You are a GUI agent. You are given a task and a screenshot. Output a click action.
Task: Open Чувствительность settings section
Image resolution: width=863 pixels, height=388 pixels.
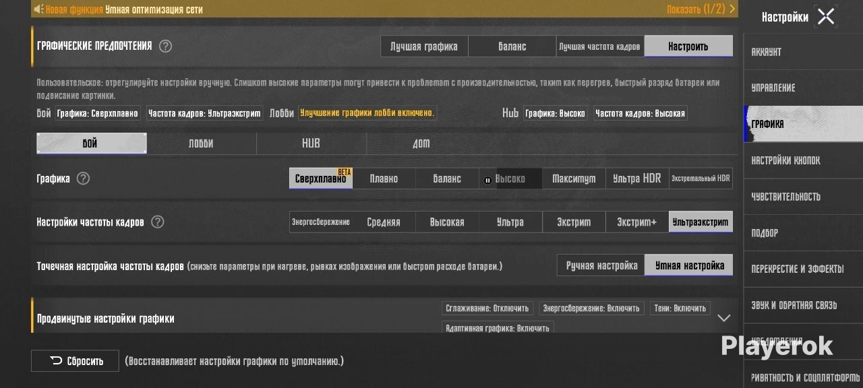803,197
